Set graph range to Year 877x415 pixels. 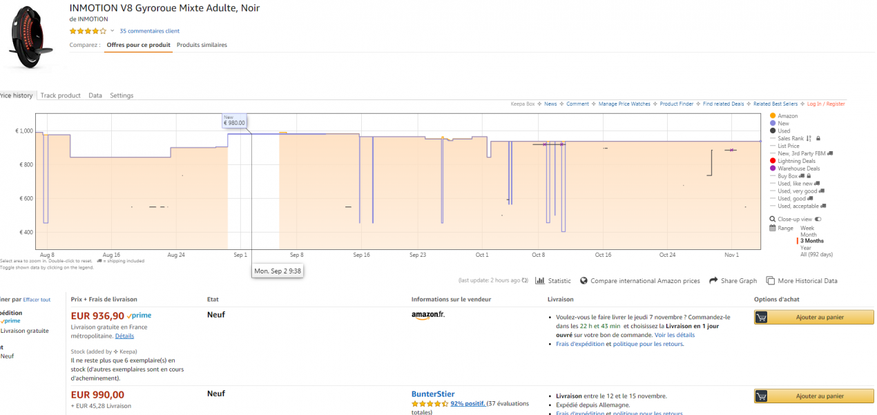806,248
